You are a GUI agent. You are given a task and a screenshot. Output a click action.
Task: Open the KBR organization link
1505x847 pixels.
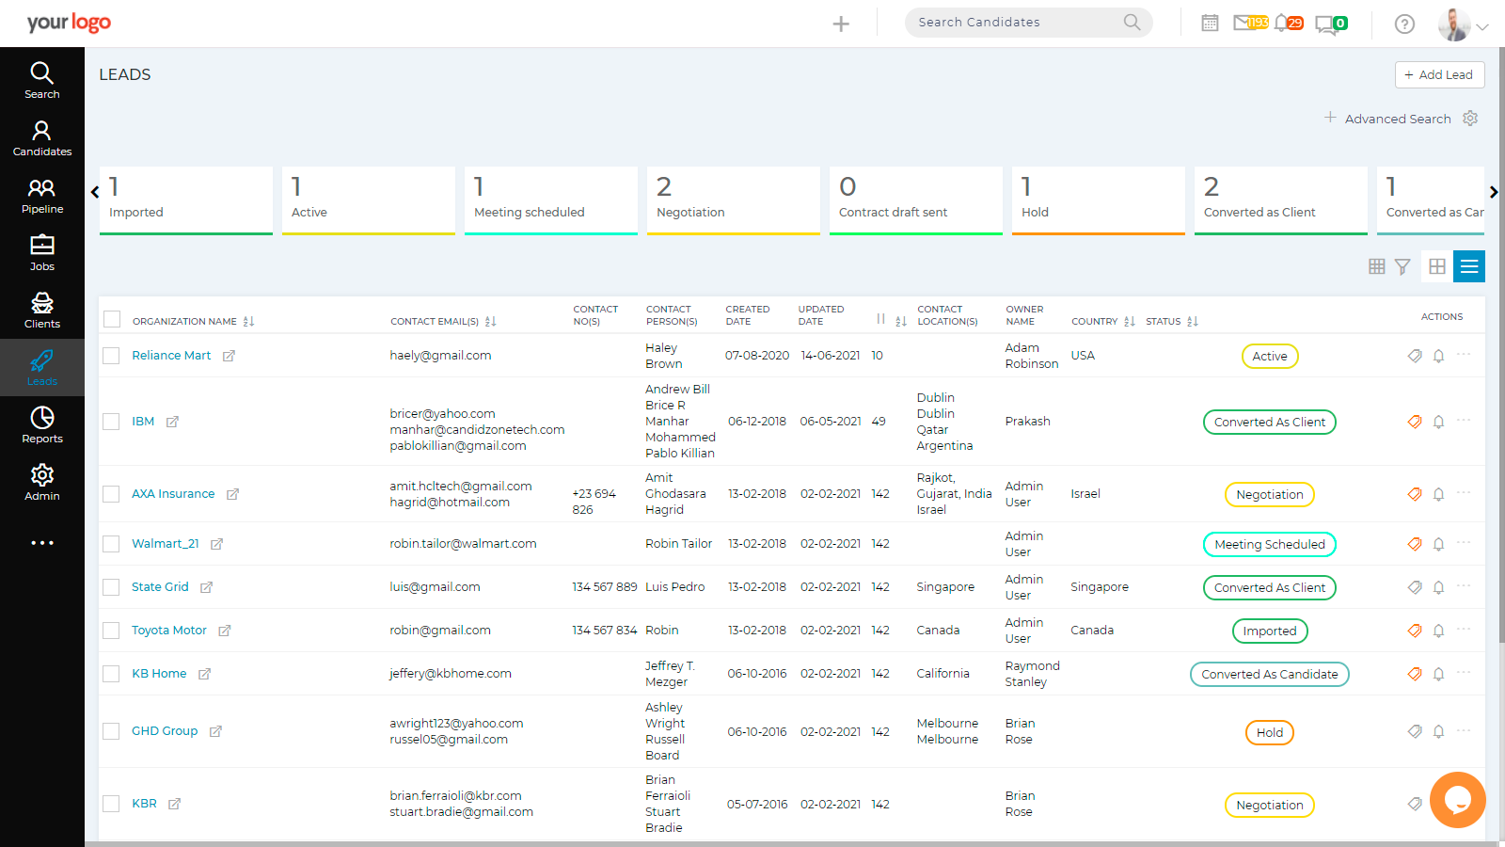144,804
